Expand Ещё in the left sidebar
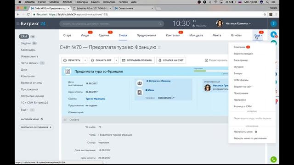This screenshot has height=165, width=294. tap(24, 110)
